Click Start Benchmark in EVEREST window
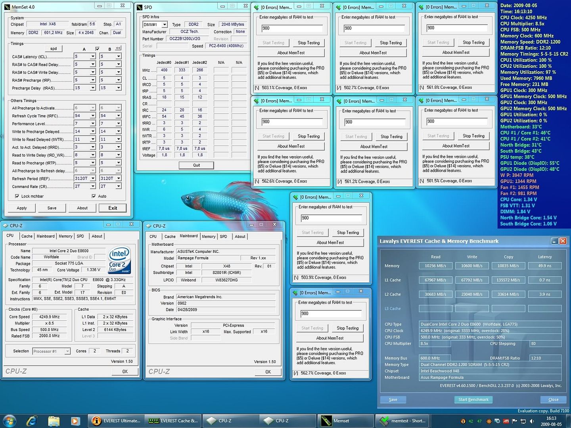Viewport: 571px width, 428px height. tap(473, 399)
